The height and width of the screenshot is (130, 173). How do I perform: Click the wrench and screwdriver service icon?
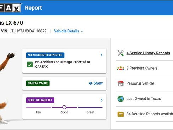(x=121, y=53)
